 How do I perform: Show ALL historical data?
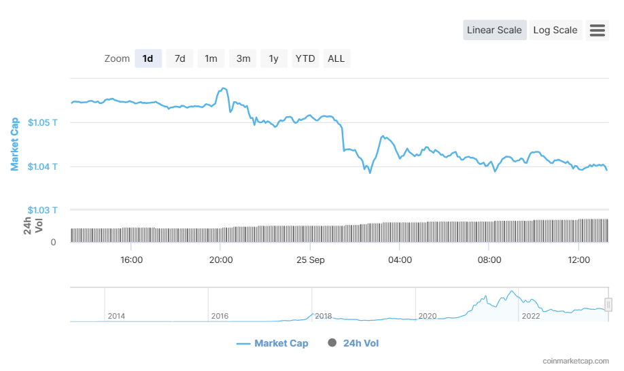point(336,58)
